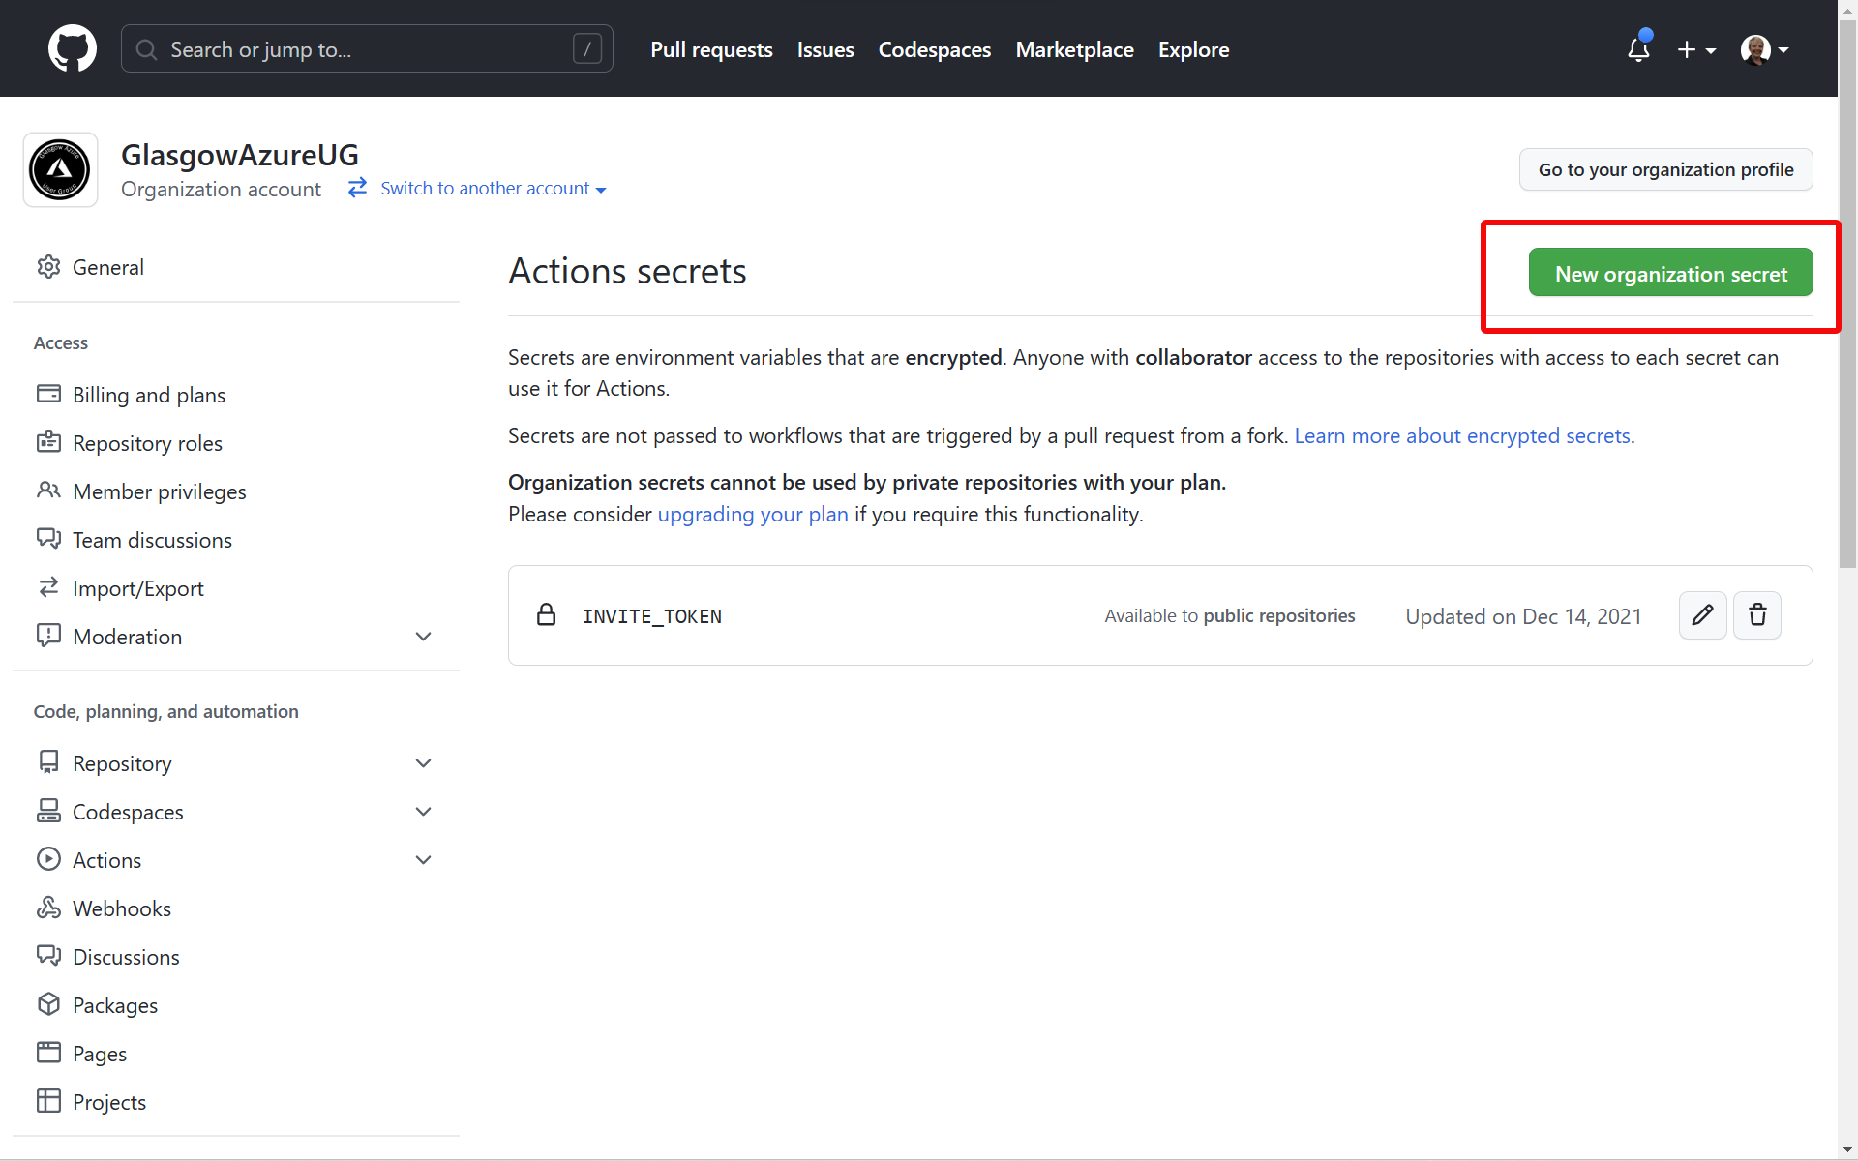Select the Billing and plans sidebar icon

tap(48, 394)
